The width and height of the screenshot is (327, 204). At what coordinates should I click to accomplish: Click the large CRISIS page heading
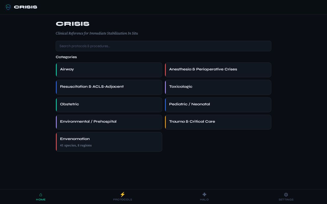(73, 24)
